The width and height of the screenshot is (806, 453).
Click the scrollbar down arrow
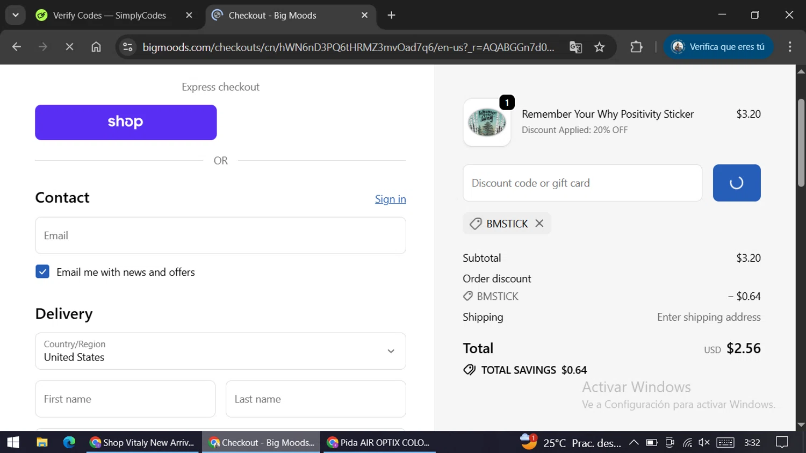801,425
